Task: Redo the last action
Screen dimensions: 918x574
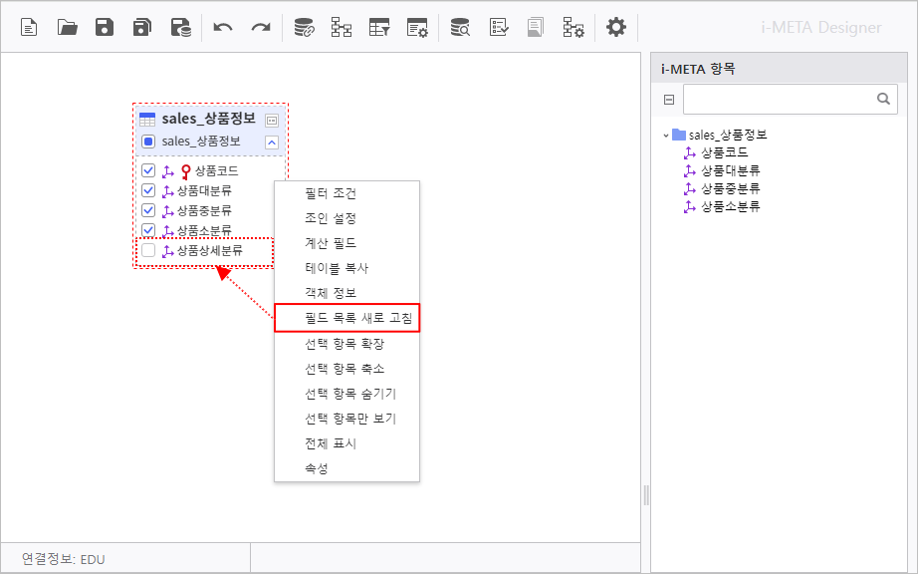Action: [x=261, y=28]
